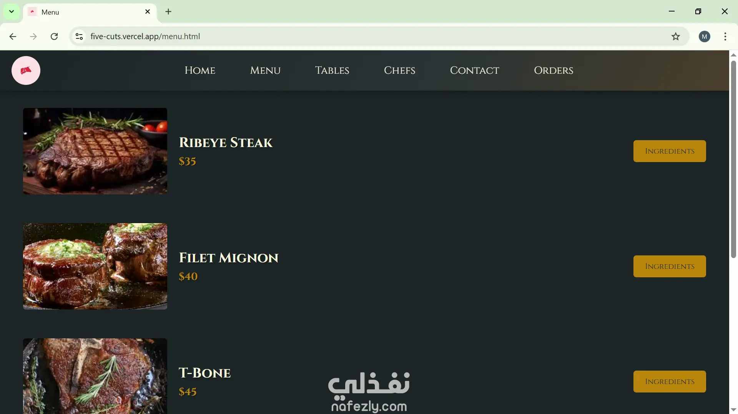
Task: Open the Menu nav link
Action: [x=265, y=70]
